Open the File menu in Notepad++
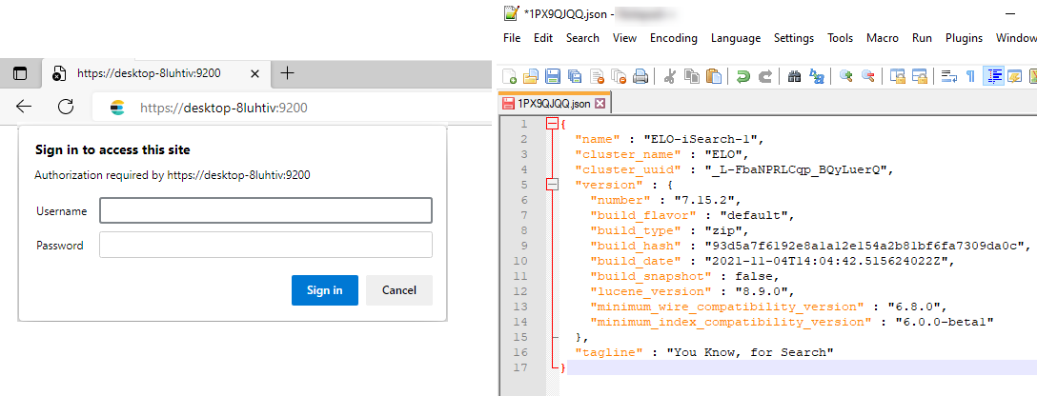 [x=512, y=38]
